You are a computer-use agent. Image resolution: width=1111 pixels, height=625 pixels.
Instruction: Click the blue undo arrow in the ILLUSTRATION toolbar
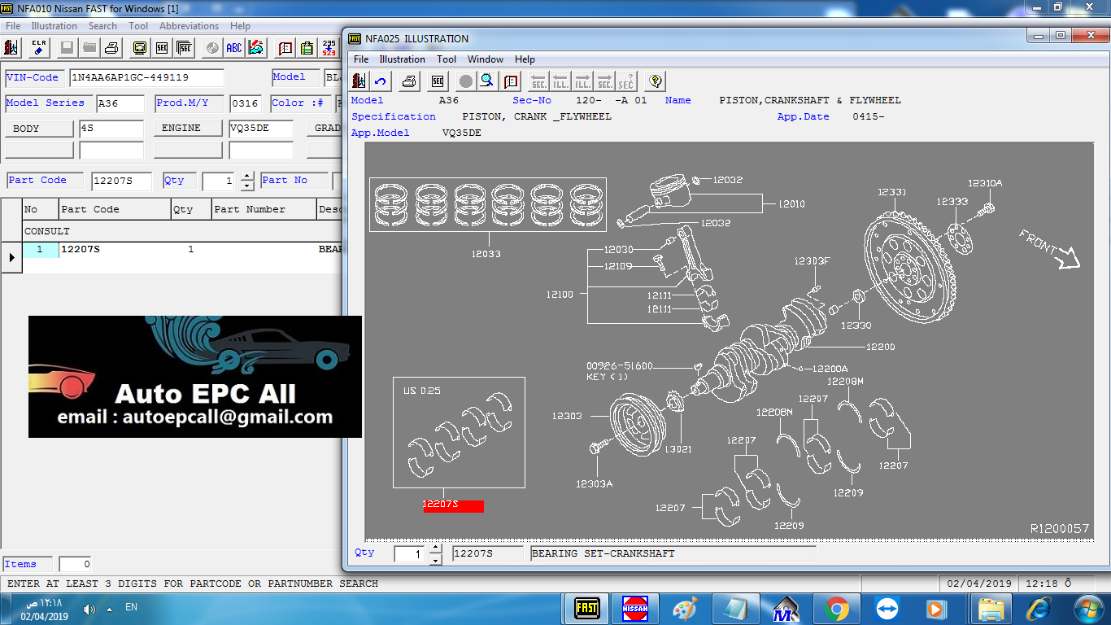[x=380, y=81]
